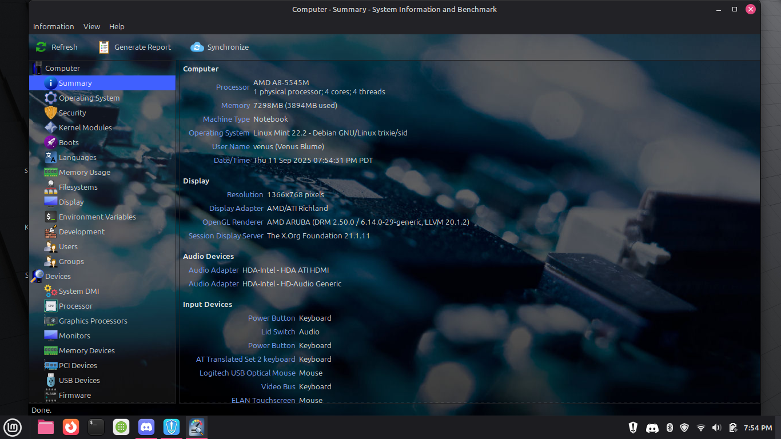Viewport: 781px width, 439px height.
Task: Click the "Done." status bar message
Action: [41, 410]
